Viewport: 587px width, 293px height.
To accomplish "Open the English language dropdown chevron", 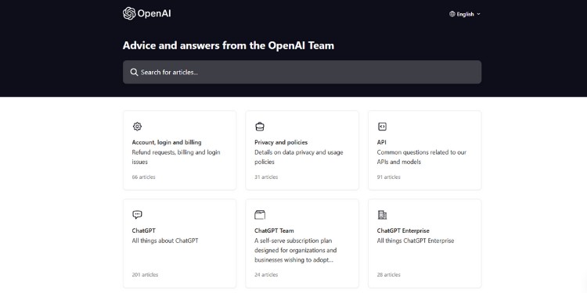I will (478, 14).
